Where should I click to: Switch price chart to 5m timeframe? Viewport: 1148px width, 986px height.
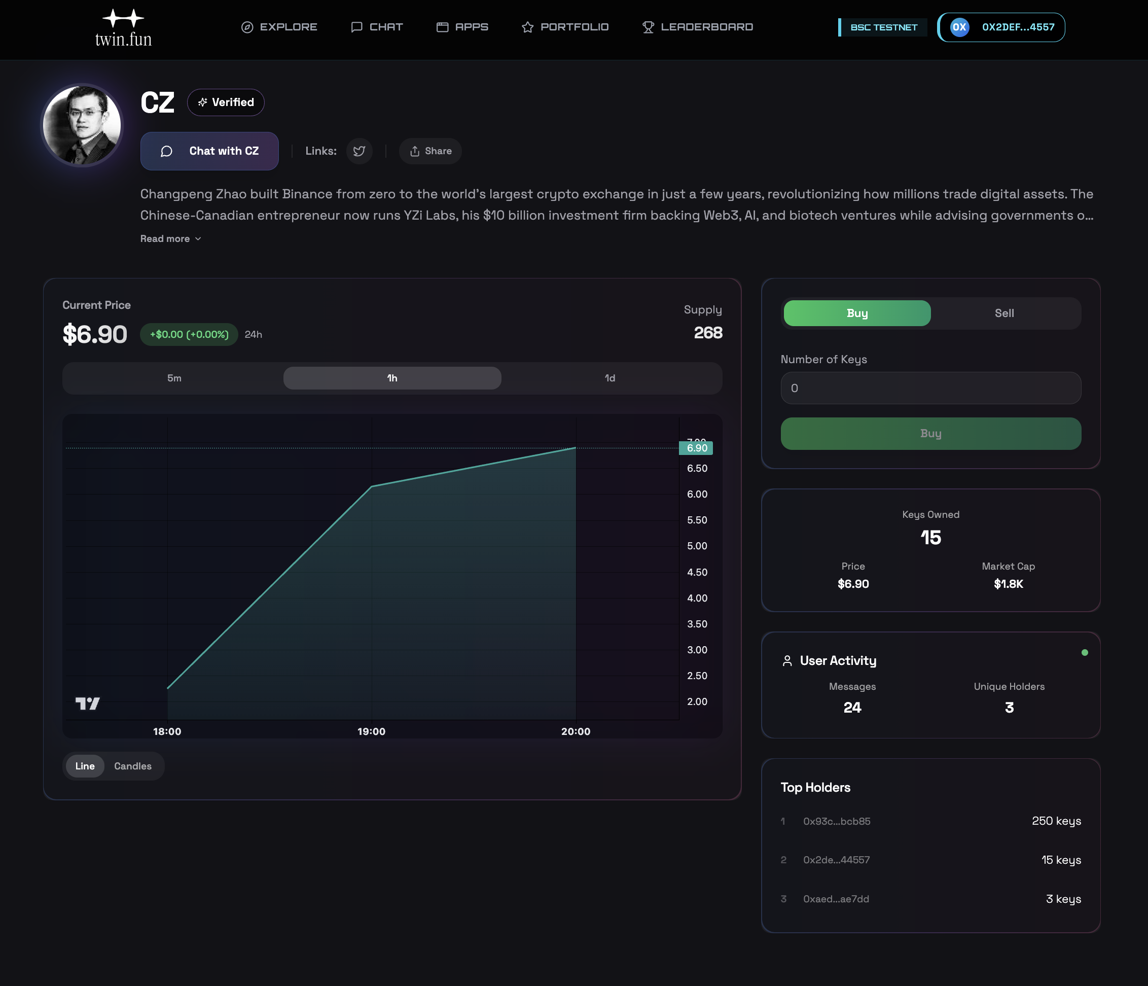(x=173, y=378)
